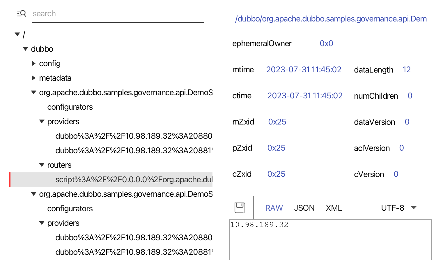Collapse the root / node
Image resolution: width=443 pixels, height=260 pixels.
pos(17,35)
